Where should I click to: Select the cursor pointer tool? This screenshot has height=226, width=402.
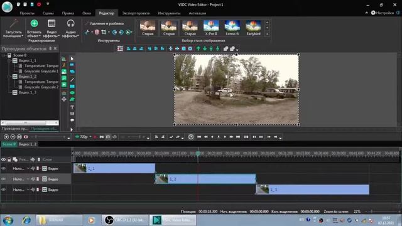(72, 58)
